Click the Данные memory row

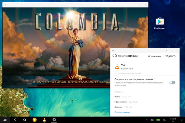pos(123,107)
